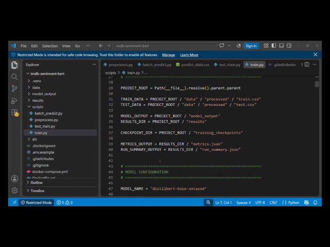The image size is (330, 247).
Task: Open the chat icon in title bar
Action: [x=222, y=46]
